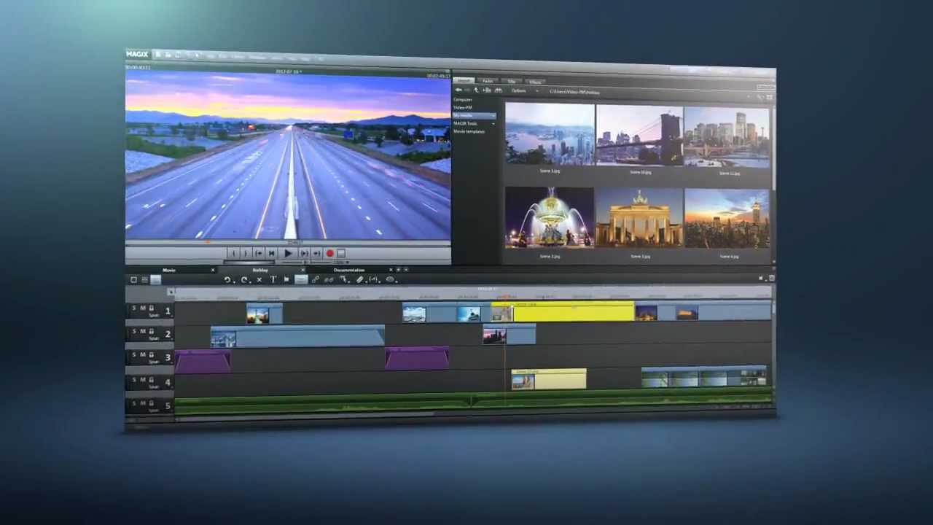Image resolution: width=933 pixels, height=525 pixels.
Task: Switch to the Import tab
Action: tap(463, 81)
